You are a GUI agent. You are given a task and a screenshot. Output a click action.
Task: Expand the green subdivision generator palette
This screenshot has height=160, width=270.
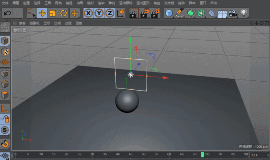pos(190,13)
